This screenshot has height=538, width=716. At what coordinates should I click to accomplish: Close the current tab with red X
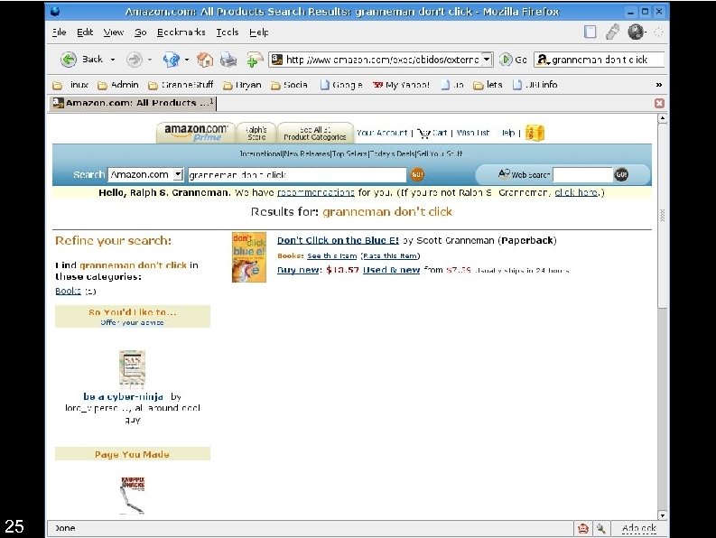coord(659,103)
